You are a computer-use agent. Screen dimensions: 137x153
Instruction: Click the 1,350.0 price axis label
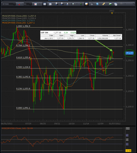[x=130, y=30]
